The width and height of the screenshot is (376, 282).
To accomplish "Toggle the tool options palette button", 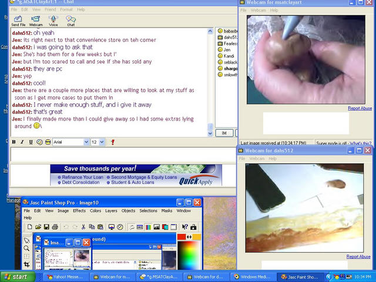I will click(140, 227).
